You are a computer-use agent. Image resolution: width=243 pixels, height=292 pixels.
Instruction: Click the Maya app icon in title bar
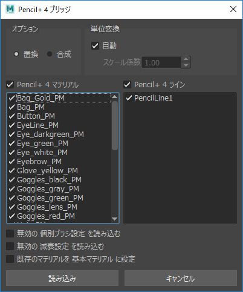(x=10, y=9)
